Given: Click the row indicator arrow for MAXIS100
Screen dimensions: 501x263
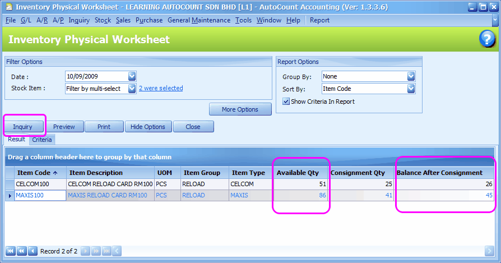Looking at the screenshot, I should click(10, 195).
